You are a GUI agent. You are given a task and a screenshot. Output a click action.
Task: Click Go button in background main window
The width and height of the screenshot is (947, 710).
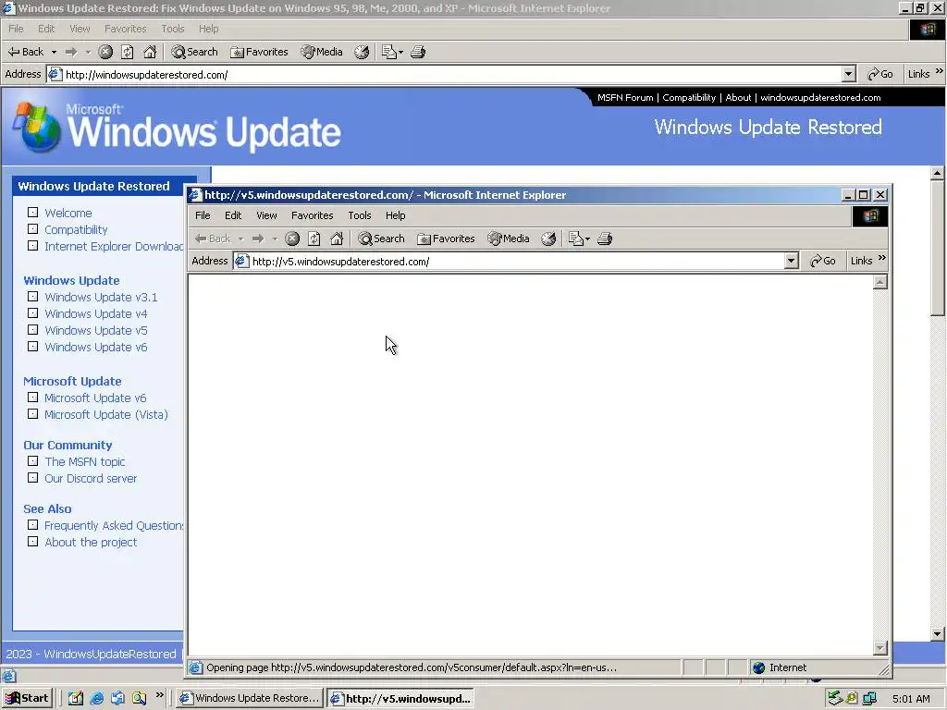(880, 74)
